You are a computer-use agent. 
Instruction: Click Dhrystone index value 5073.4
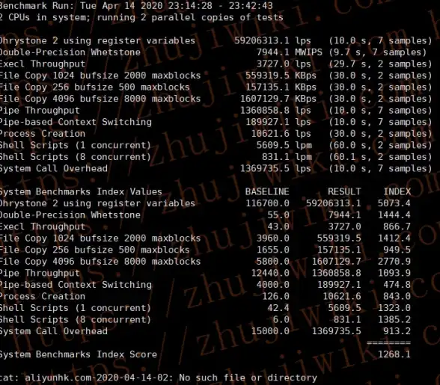[394, 203]
